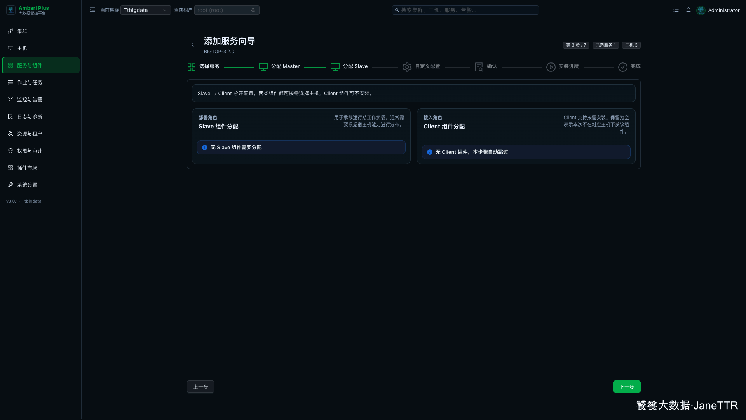Click the v3.0.1 · Ttbigdata version text

tap(24, 201)
